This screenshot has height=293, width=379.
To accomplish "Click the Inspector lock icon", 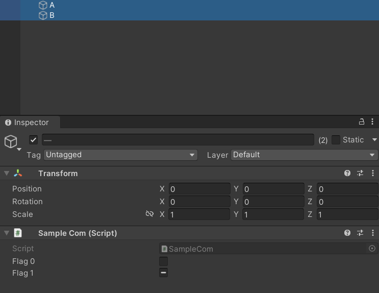I will click(362, 122).
